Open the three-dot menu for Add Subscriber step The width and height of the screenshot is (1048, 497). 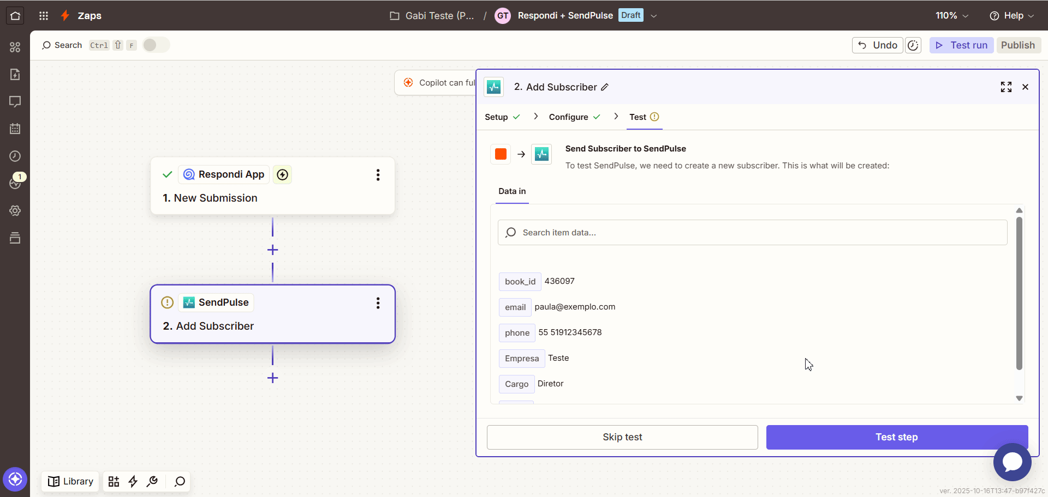coord(378,303)
